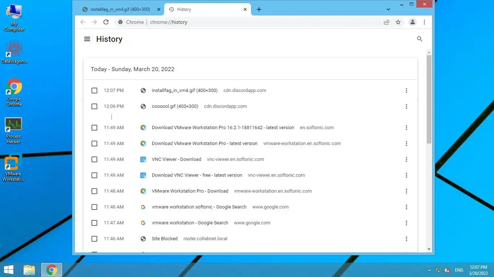Bookmark this tab with the star icon

398,22
